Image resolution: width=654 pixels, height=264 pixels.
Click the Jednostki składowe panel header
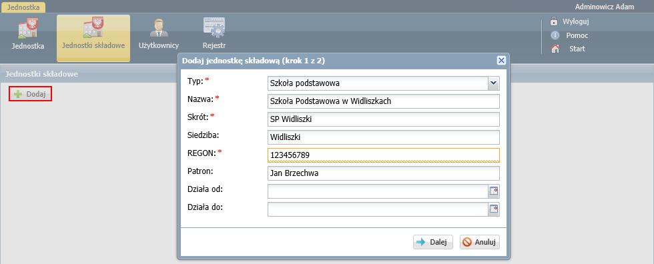pos(41,74)
